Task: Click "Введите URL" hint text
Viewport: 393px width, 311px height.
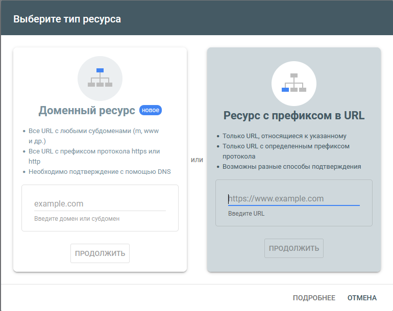Action: tap(246, 214)
